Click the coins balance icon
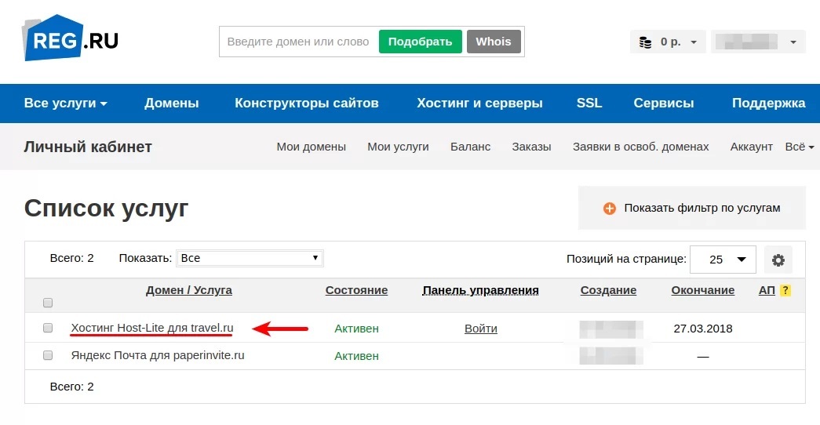Image resolution: width=820 pixels, height=425 pixels. (x=645, y=42)
